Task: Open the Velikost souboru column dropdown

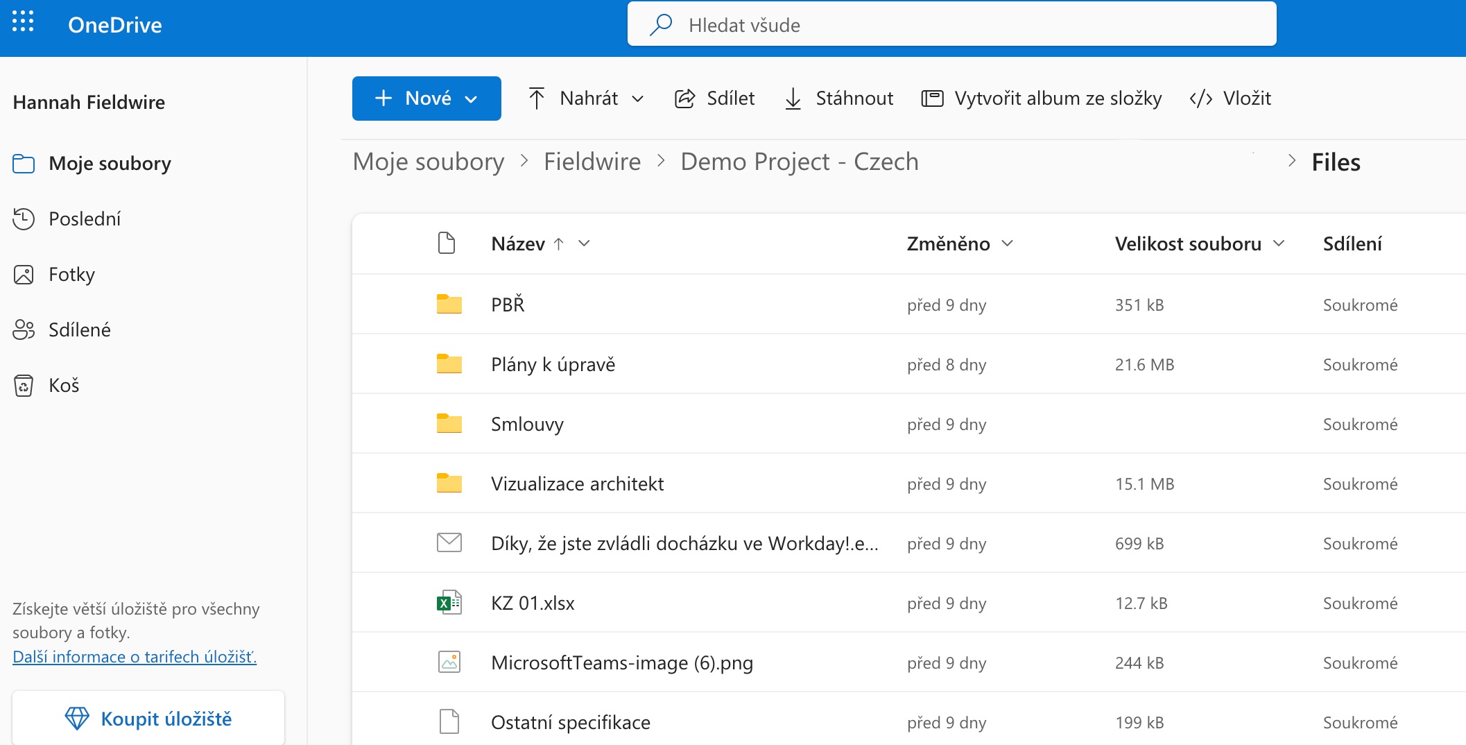Action: pyautogui.click(x=1279, y=243)
